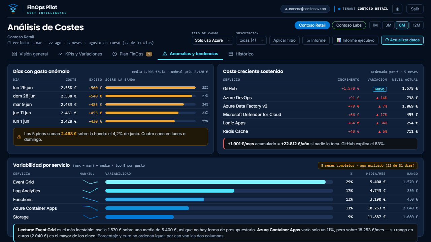This screenshot has height=242, width=431.
Task: Click "Microsoft Defender for Cloud" service name
Action: (252, 115)
